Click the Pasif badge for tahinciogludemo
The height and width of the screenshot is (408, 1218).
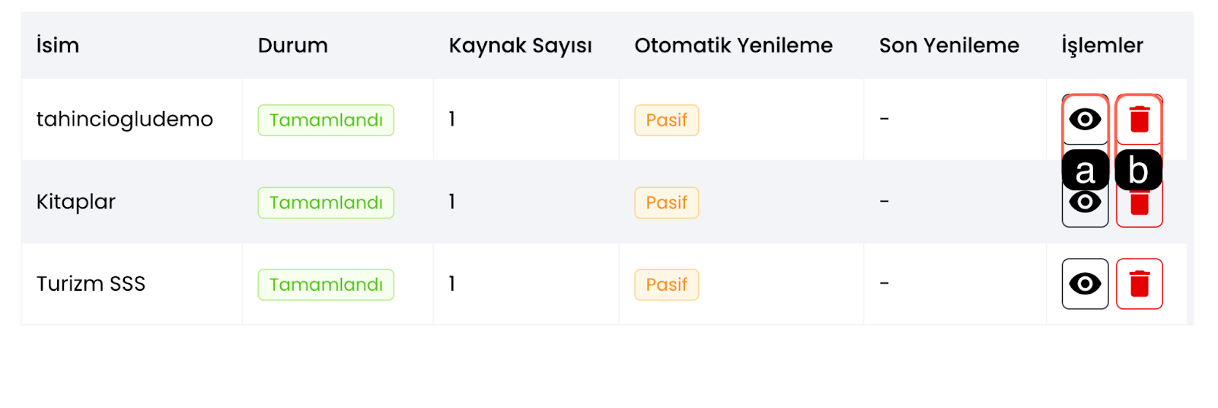click(x=666, y=120)
